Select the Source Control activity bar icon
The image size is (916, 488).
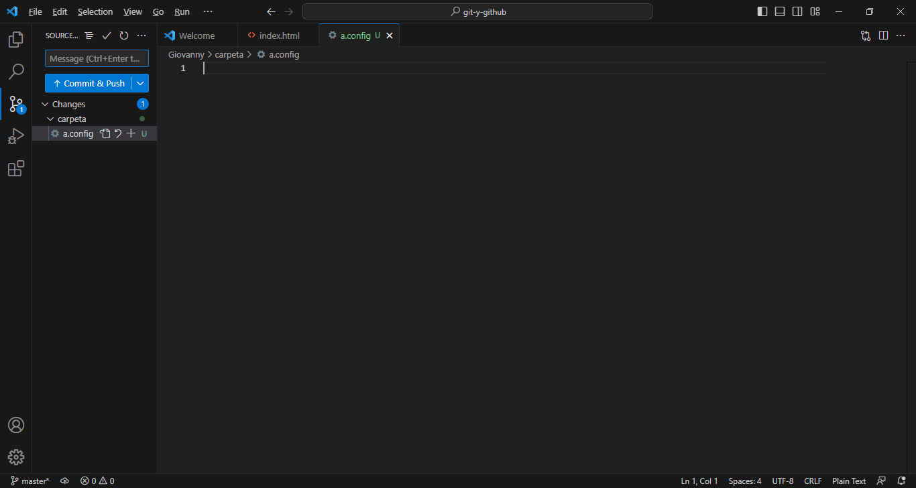point(16,104)
